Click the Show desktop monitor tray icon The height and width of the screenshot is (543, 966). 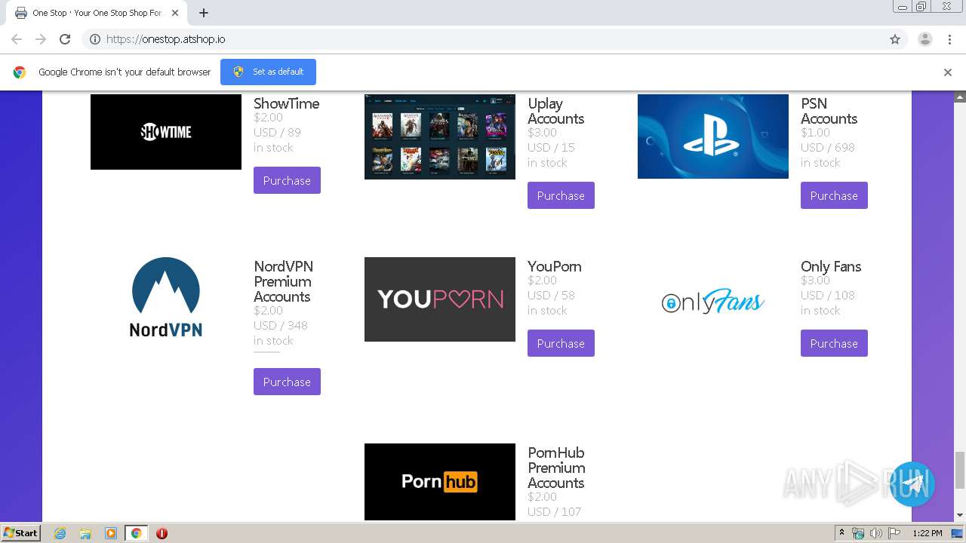click(957, 533)
